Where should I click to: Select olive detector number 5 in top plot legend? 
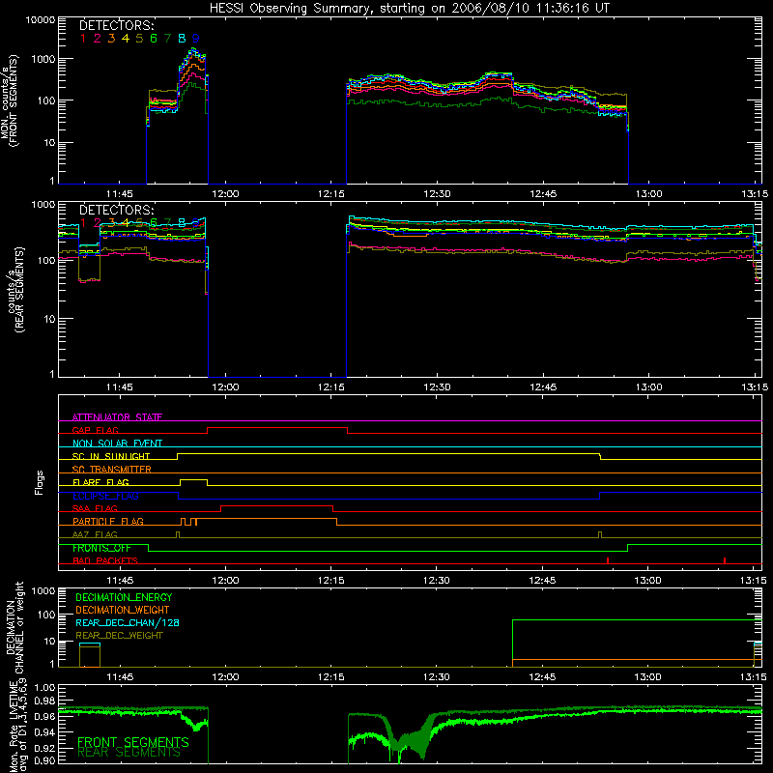click(x=139, y=38)
